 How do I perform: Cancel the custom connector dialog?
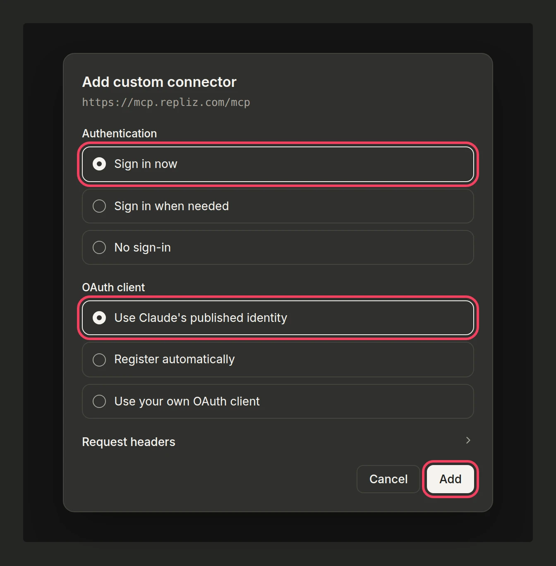[388, 479]
